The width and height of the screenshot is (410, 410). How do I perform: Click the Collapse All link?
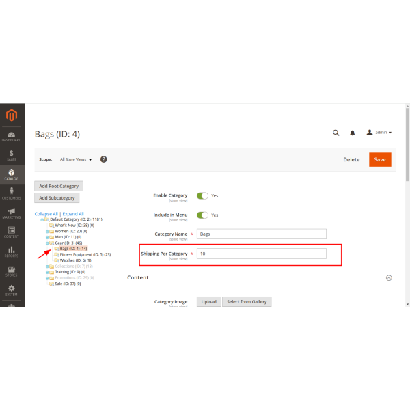coord(46,214)
